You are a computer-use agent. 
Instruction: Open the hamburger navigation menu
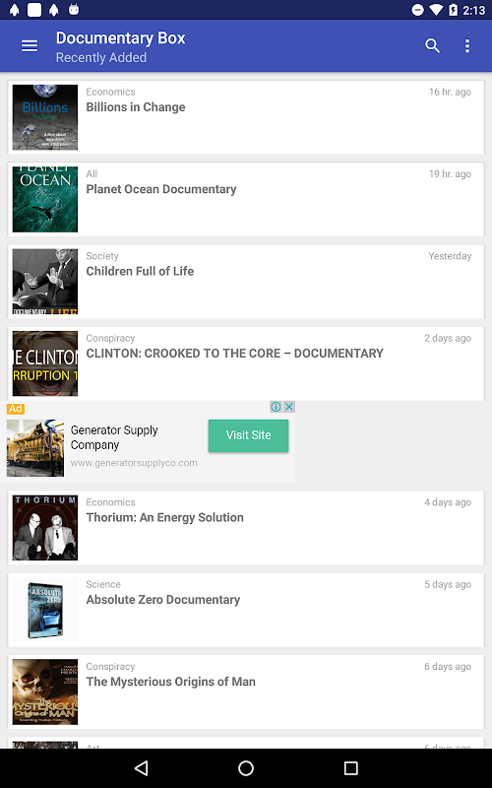point(30,45)
